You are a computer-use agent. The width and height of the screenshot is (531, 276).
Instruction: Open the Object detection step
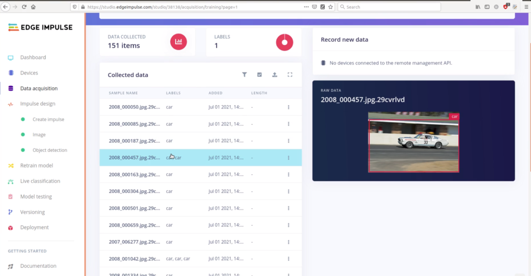click(49, 150)
